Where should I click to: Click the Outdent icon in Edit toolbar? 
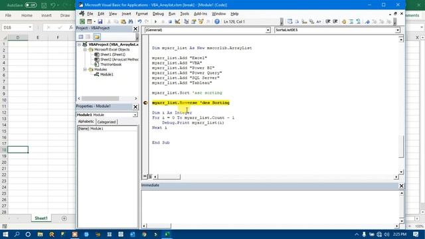(335, 21)
